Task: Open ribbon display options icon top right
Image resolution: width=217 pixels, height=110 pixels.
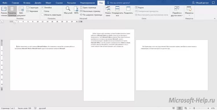Action: [214, 3]
